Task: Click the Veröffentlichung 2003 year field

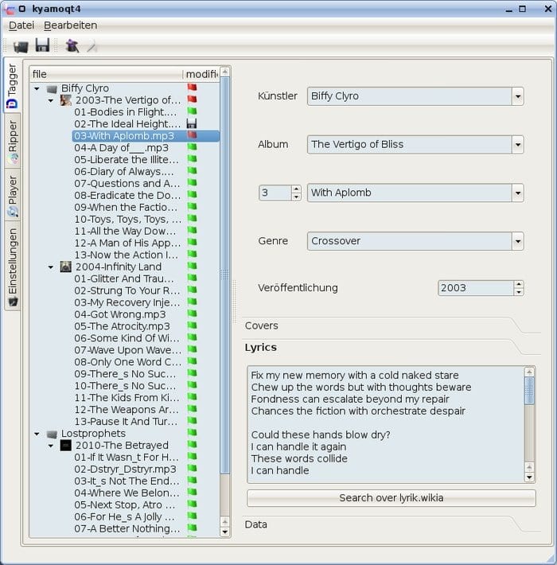Action: coord(476,288)
